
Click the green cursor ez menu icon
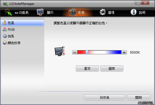pos(8,12)
